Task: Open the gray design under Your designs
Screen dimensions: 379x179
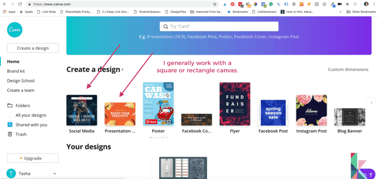Action: pyautogui.click(x=183, y=168)
